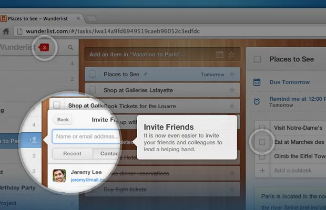The height and width of the screenshot is (210, 326).
Task: Check off Shop at Galleries Lafayette
Action: point(93,90)
